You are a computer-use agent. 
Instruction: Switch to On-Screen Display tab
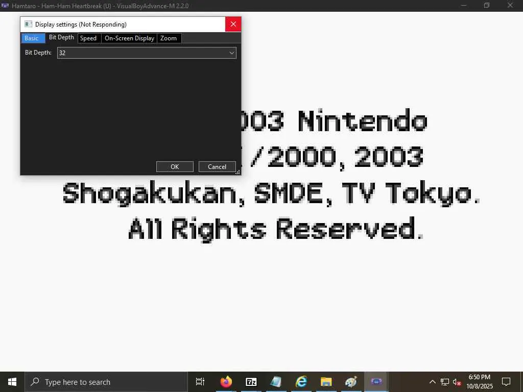129,38
